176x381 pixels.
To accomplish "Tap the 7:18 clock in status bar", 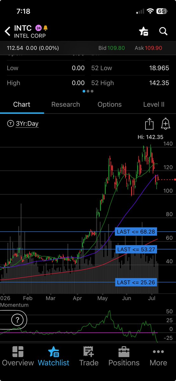I will [24, 11].
